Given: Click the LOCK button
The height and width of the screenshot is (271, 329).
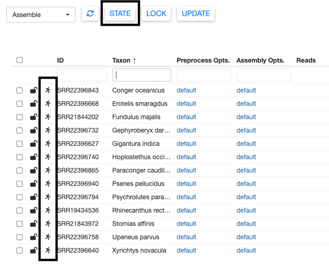Looking at the screenshot, I should [x=156, y=14].
